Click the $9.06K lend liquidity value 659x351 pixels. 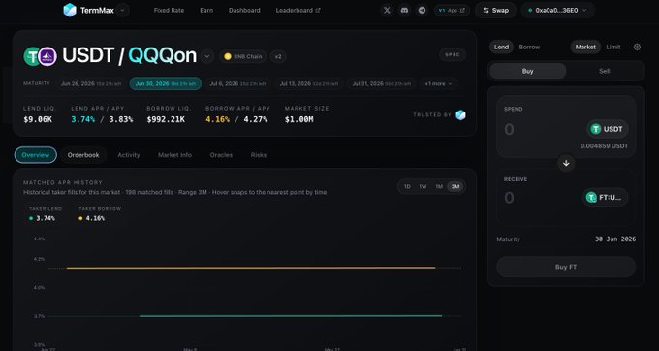click(x=38, y=120)
